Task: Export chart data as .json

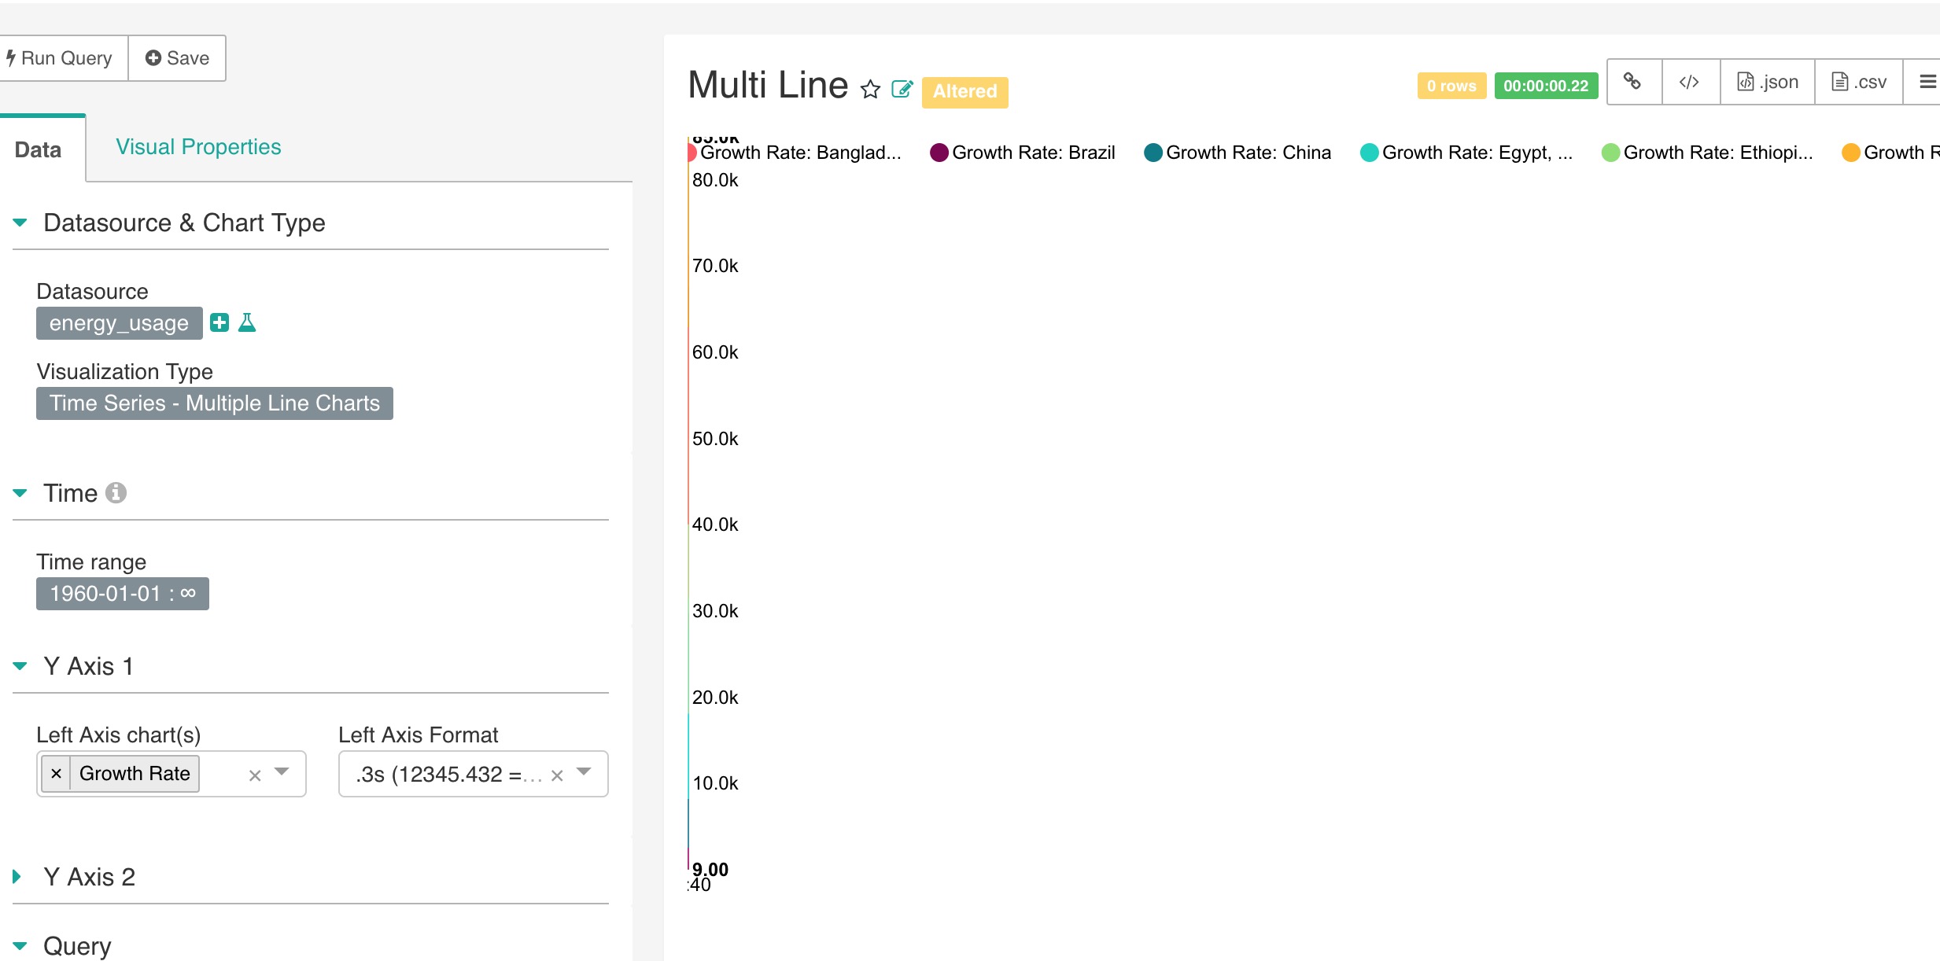Action: pos(1768,81)
